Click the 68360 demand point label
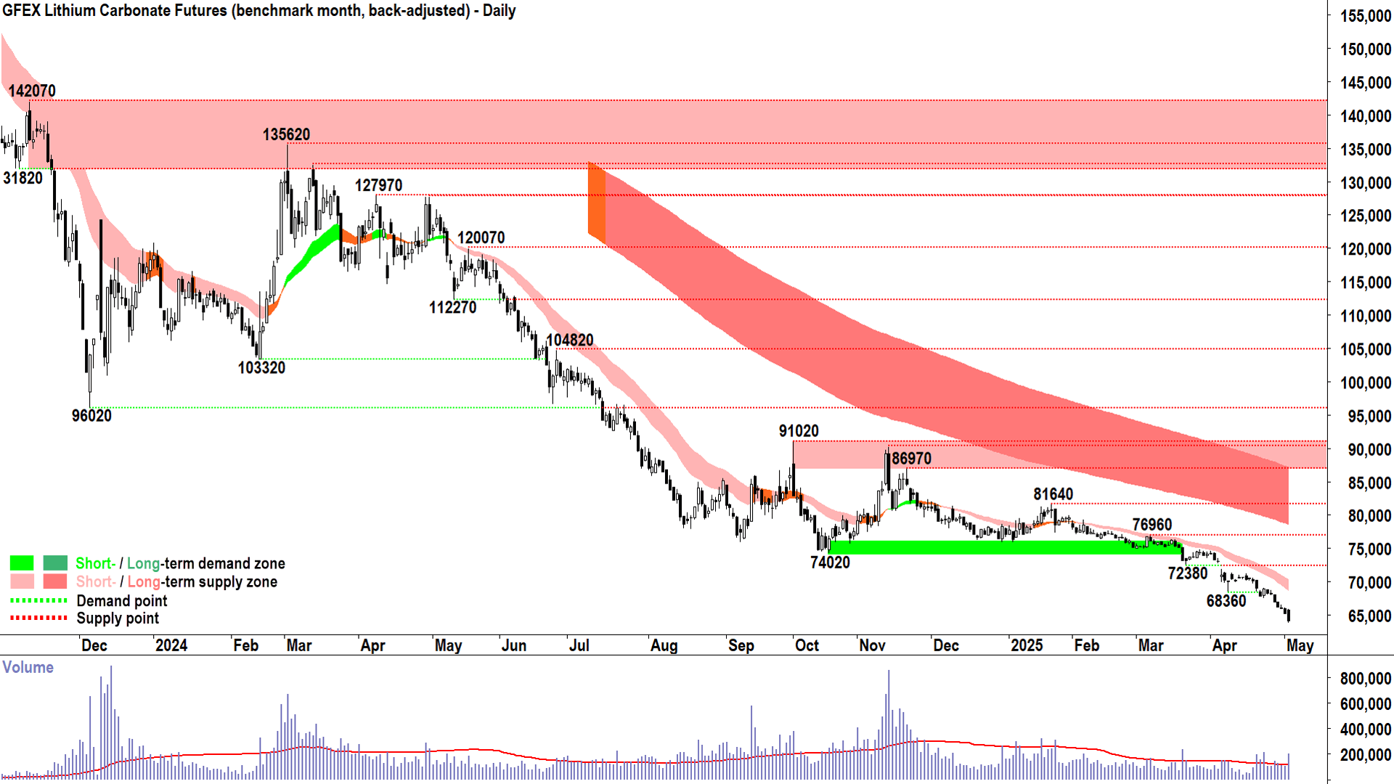The width and height of the screenshot is (1394, 784). 1226,601
